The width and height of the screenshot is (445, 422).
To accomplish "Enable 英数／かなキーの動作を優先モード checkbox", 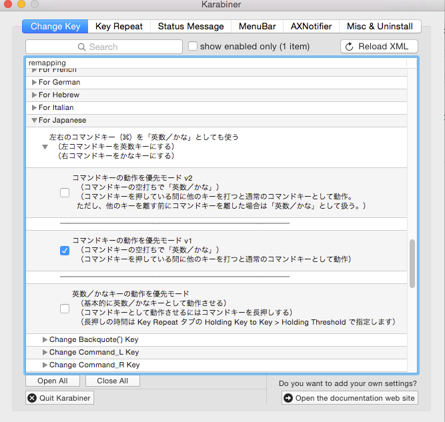I will coord(65,309).
